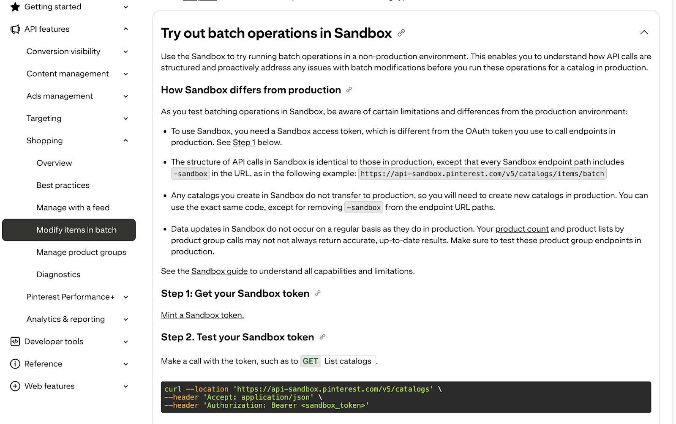This screenshot has height=424, width=676.
Task: Click the Developer tools code icon
Action: (15, 342)
